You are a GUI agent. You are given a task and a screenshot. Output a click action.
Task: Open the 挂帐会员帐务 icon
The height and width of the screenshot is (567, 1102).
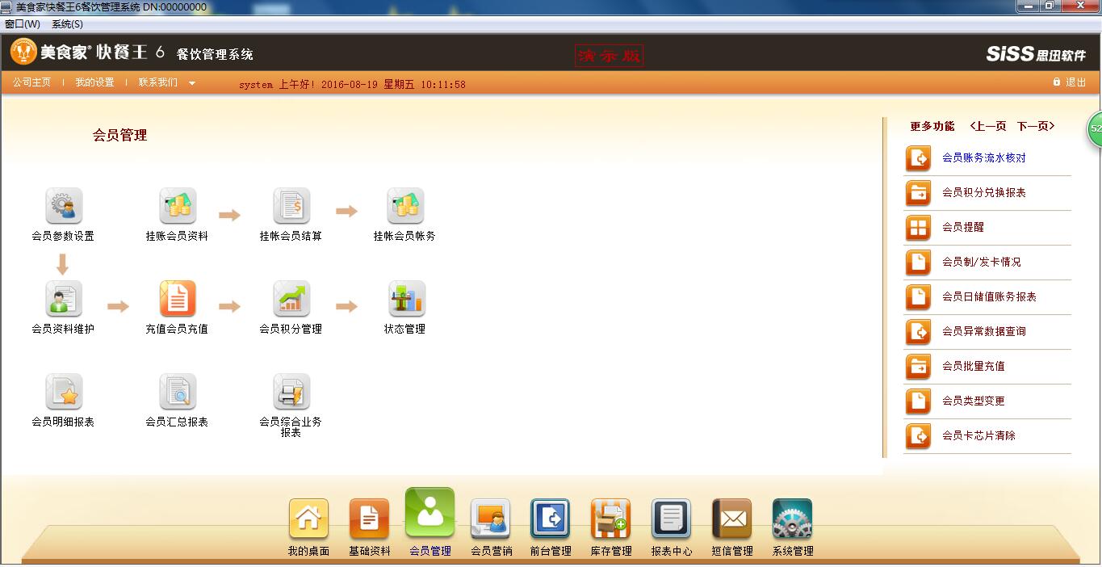tap(405, 207)
